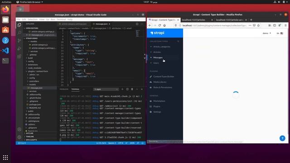Click the editor minimap in VS Code
The height and width of the screenshot is (163, 290).
138,34
